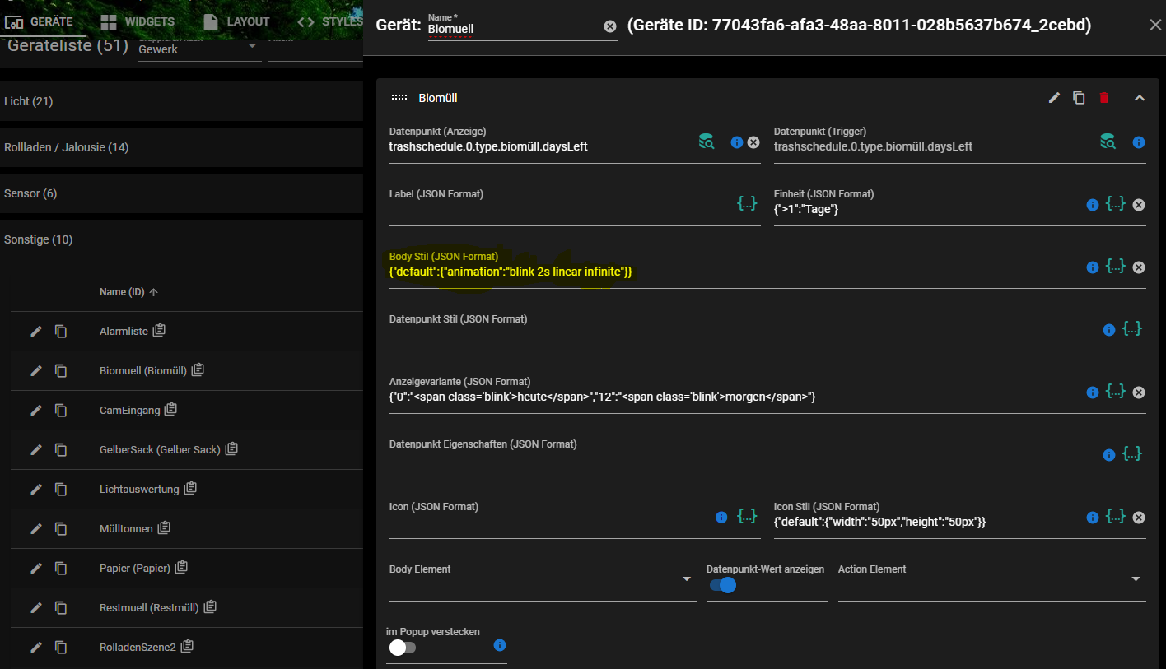
Task: Open the WIDGETS tab
Action: click(x=137, y=21)
